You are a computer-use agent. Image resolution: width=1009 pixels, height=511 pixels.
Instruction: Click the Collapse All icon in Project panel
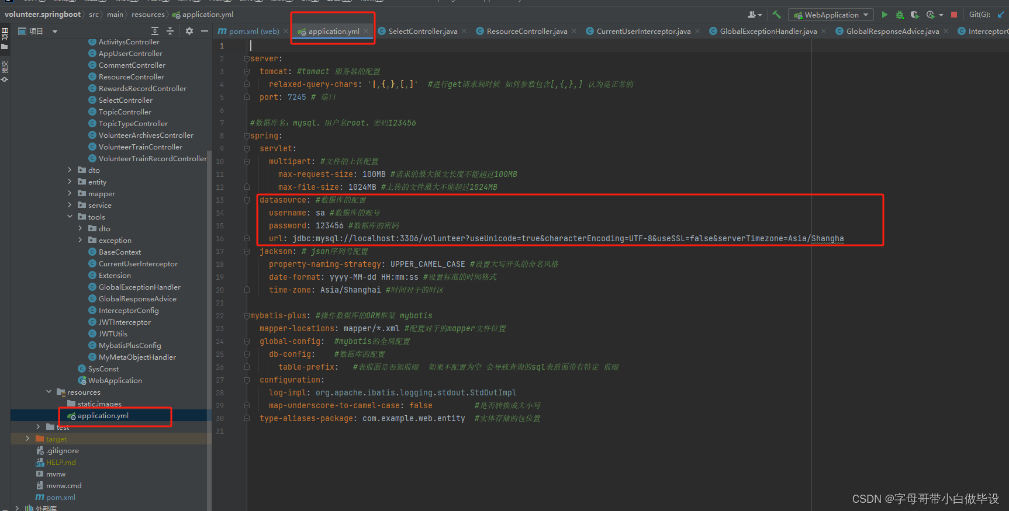pyautogui.click(x=170, y=31)
